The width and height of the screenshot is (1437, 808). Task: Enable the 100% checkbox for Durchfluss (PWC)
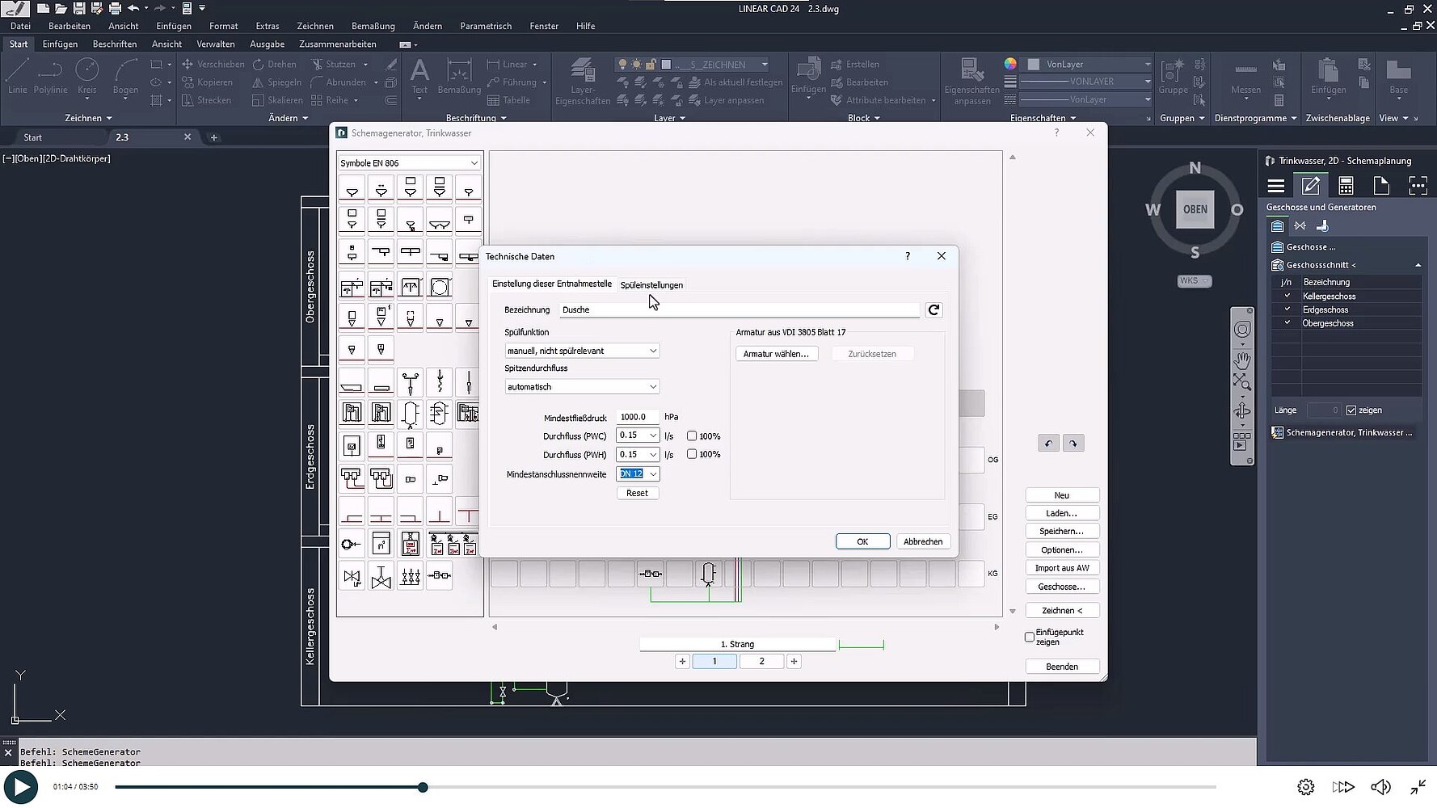692,436
